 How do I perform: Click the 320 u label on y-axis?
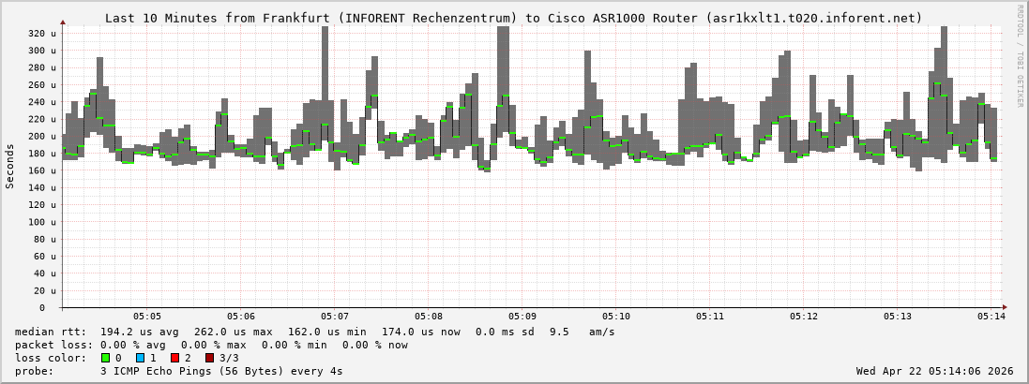tap(42, 33)
